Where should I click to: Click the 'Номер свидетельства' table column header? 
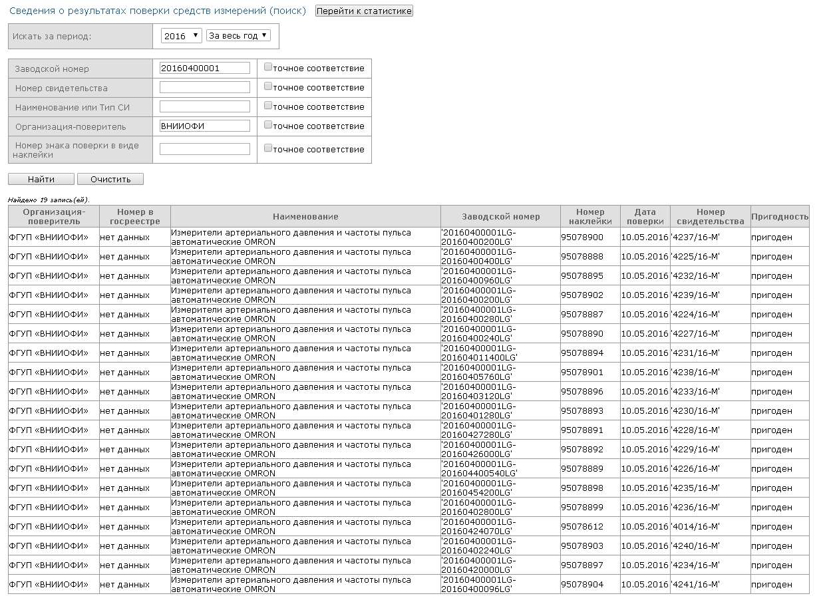[711, 216]
